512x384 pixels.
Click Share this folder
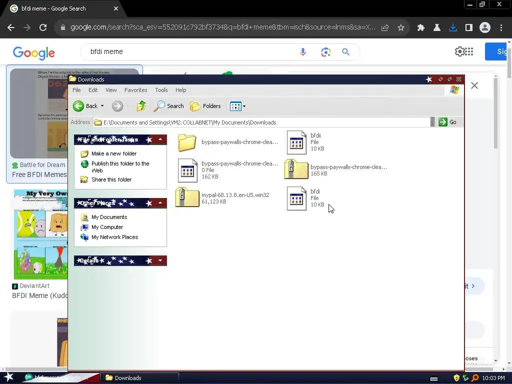[x=111, y=179]
